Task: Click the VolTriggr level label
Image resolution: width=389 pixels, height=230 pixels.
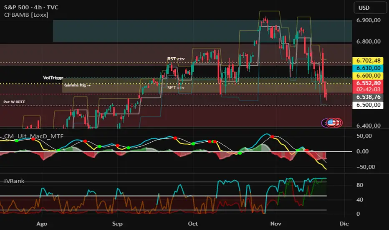Action: (x=53, y=78)
